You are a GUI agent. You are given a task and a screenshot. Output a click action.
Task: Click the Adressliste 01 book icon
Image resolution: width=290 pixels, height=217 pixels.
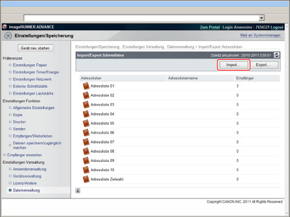coord(86,86)
